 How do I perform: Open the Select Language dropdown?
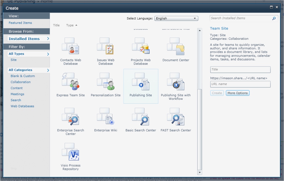pos(176,18)
